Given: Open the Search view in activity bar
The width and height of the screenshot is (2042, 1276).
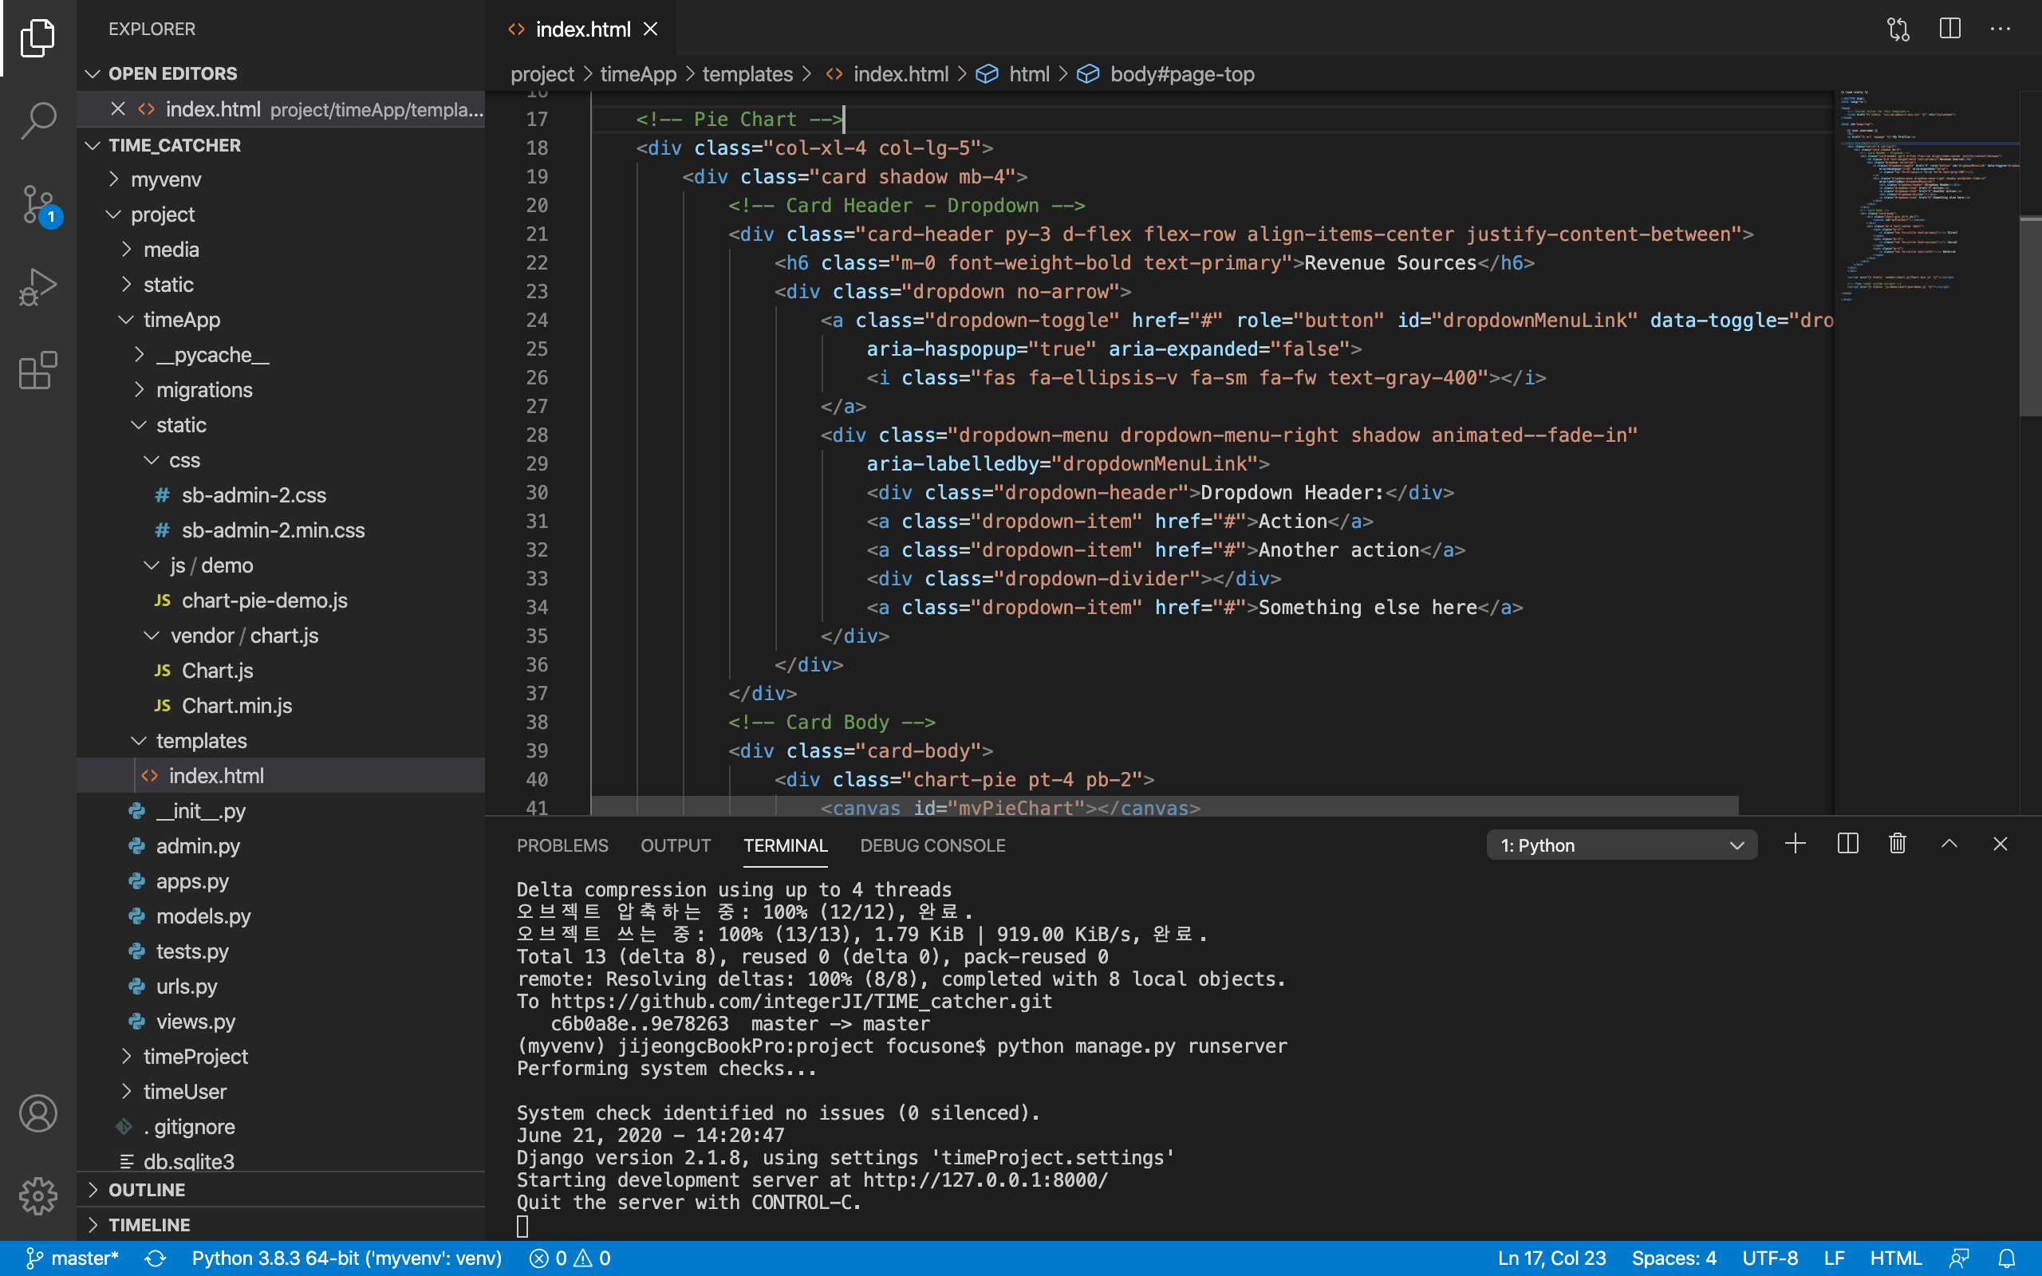Looking at the screenshot, I should [38, 120].
